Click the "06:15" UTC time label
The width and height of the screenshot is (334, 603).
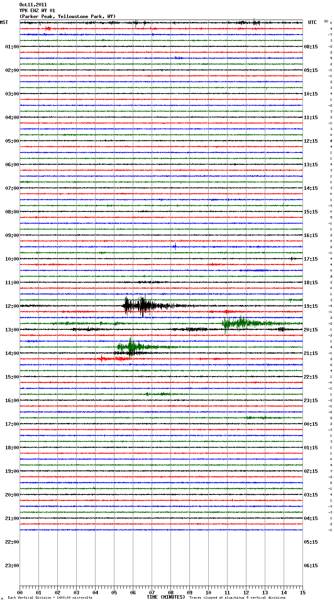point(311,566)
